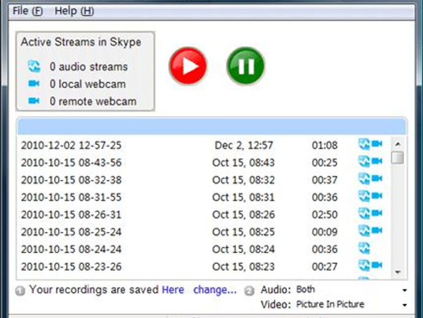Screen dimensions: 423x318
Task: Click the date 'Dec 2, 12:57'
Action: [x=243, y=145]
